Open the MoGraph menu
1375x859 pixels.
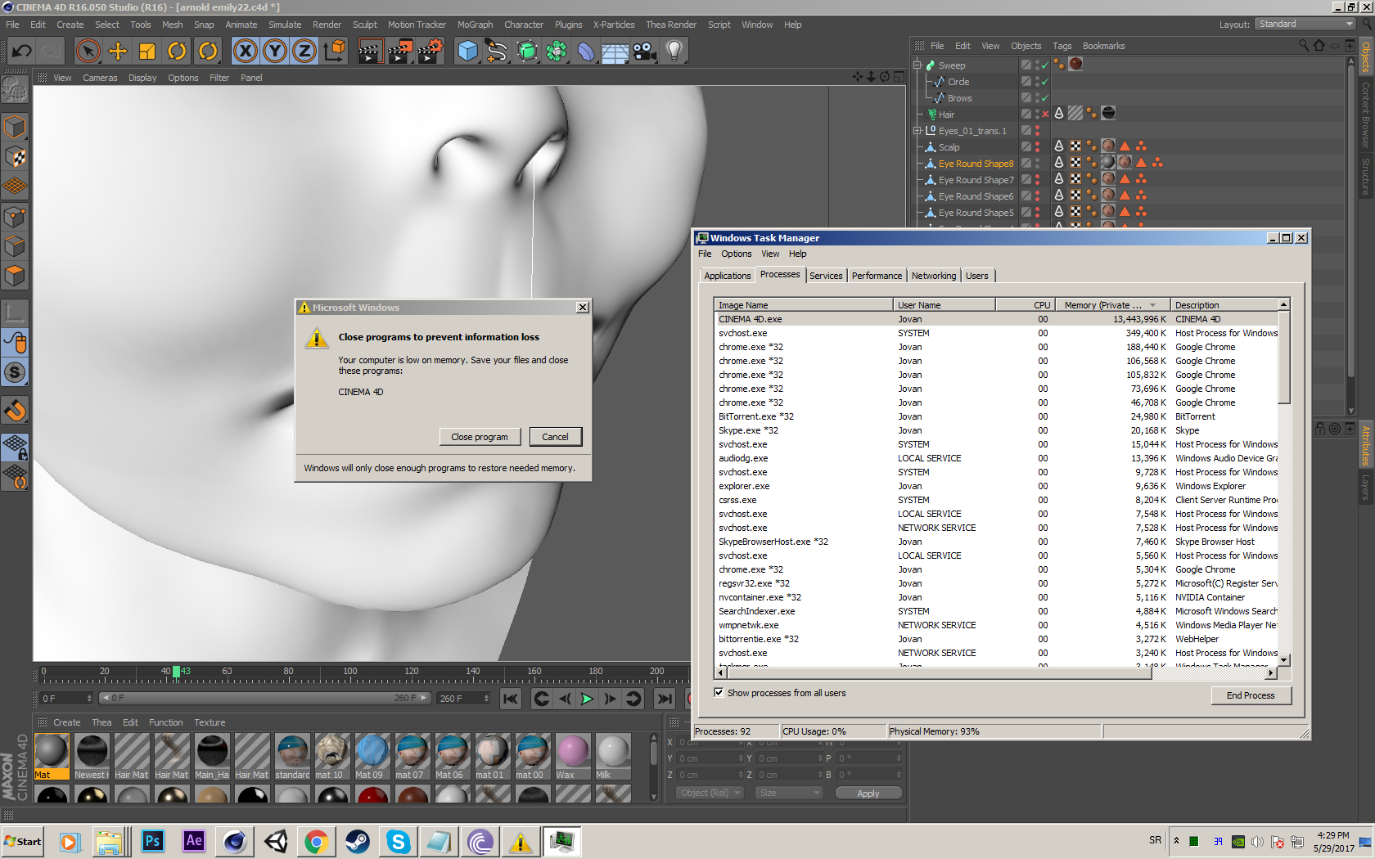[x=475, y=25]
